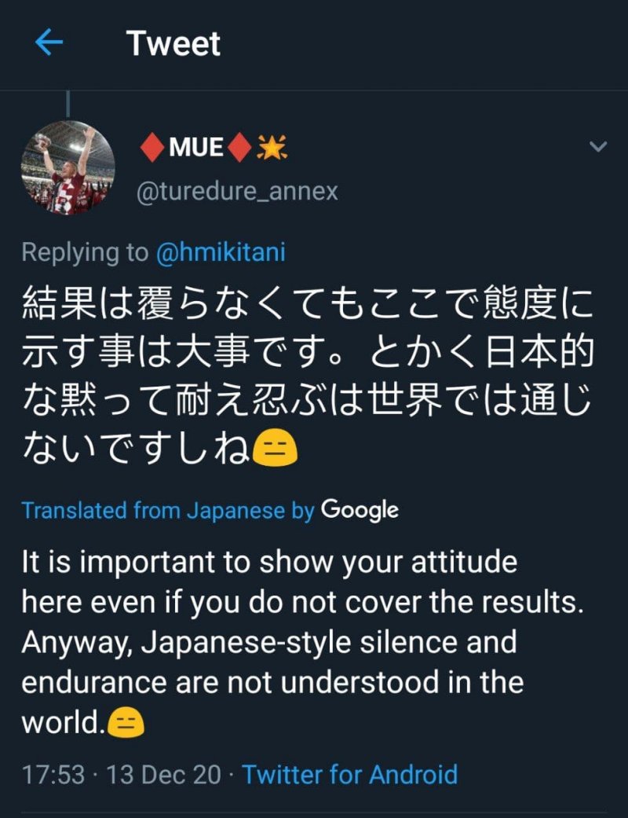Click the emoji after the word "world."
The height and width of the screenshot is (818, 628).
126,722
